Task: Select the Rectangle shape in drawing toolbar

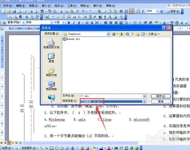Action: coord(51,148)
